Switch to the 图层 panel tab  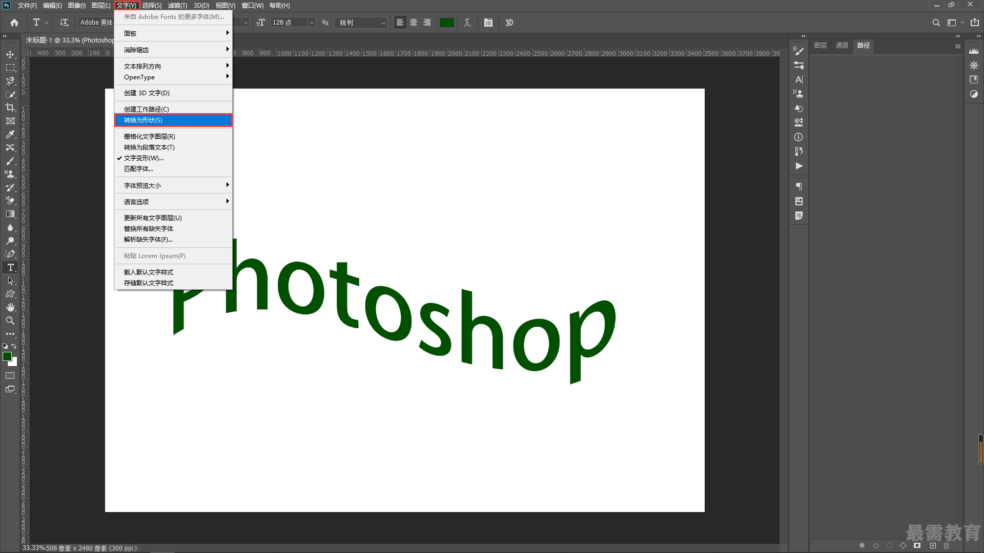[x=821, y=46]
